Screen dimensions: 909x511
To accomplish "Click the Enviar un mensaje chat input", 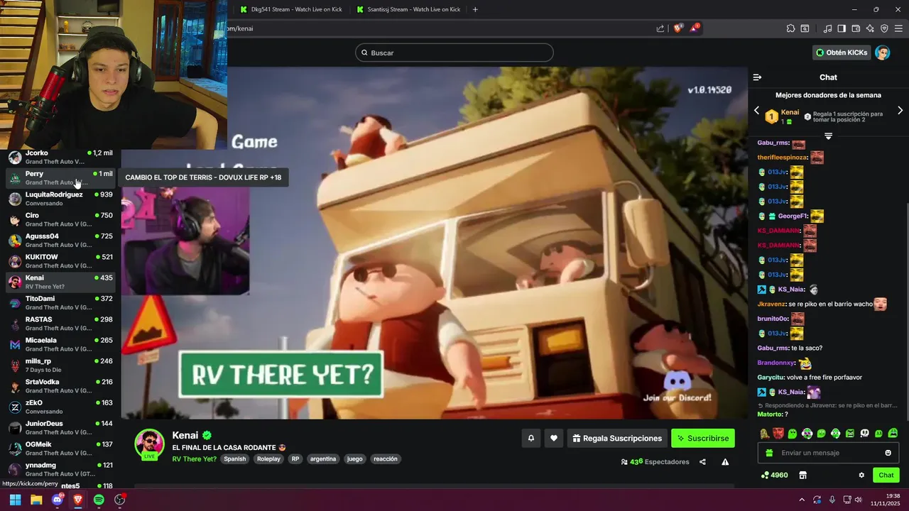I will coord(828,453).
